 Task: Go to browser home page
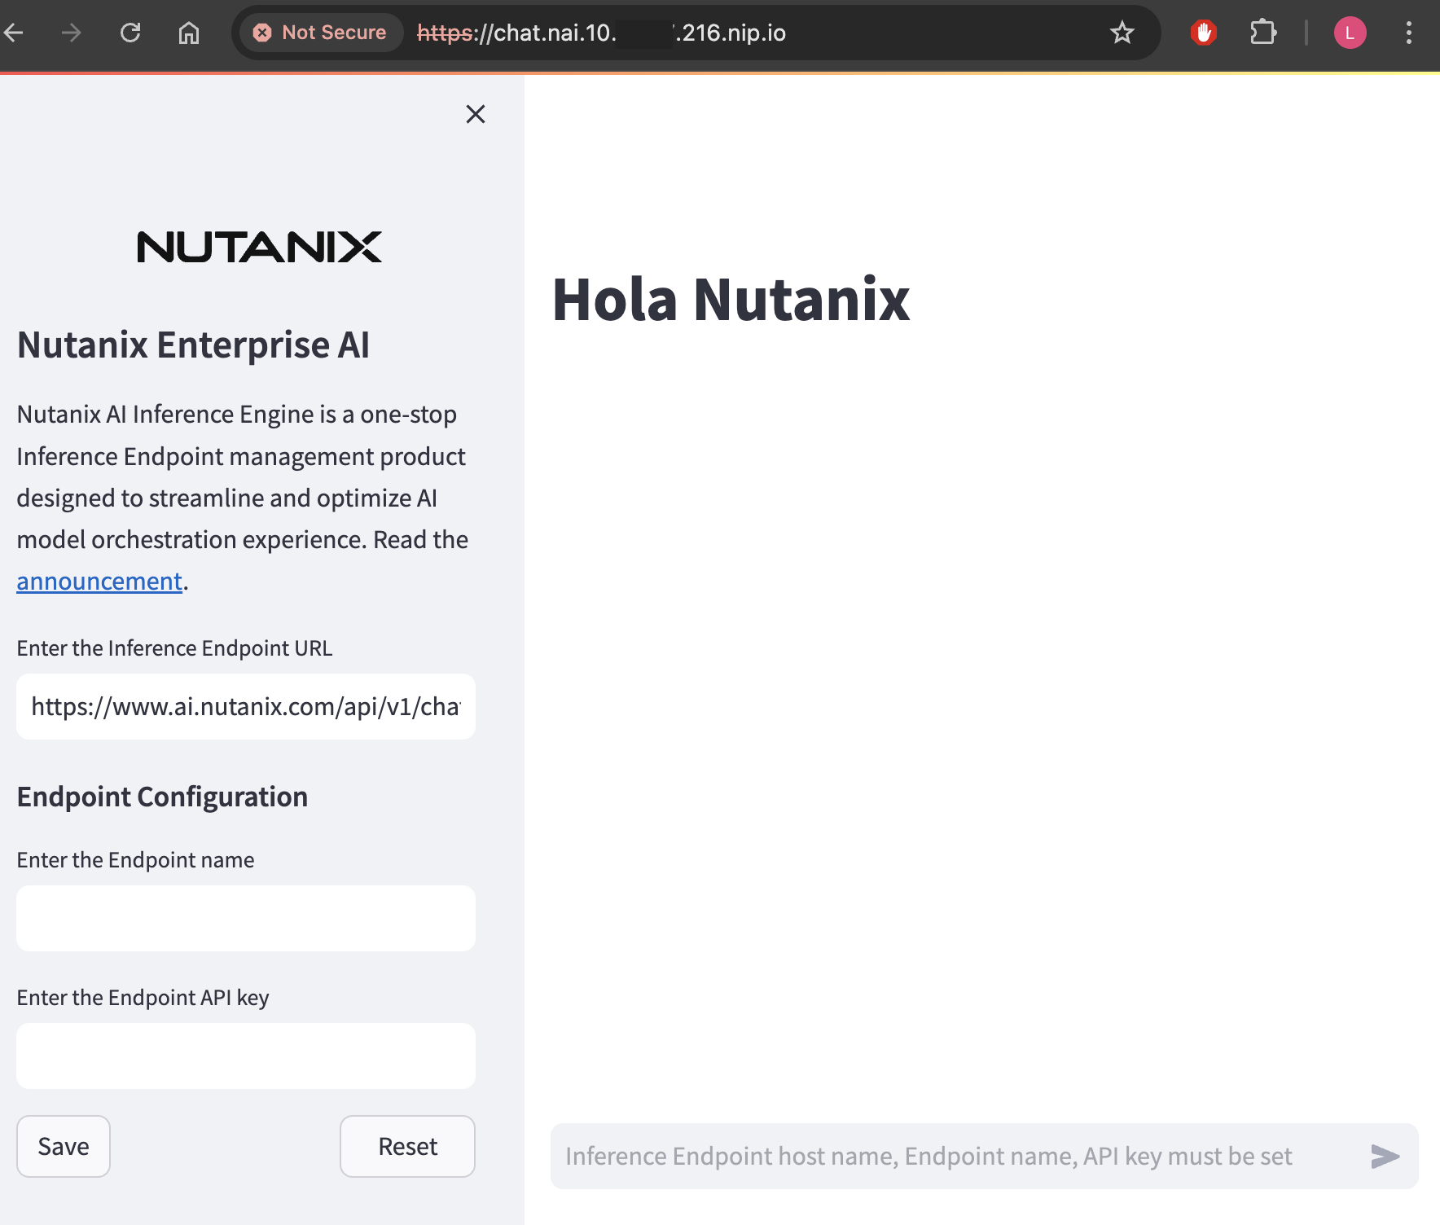(189, 33)
